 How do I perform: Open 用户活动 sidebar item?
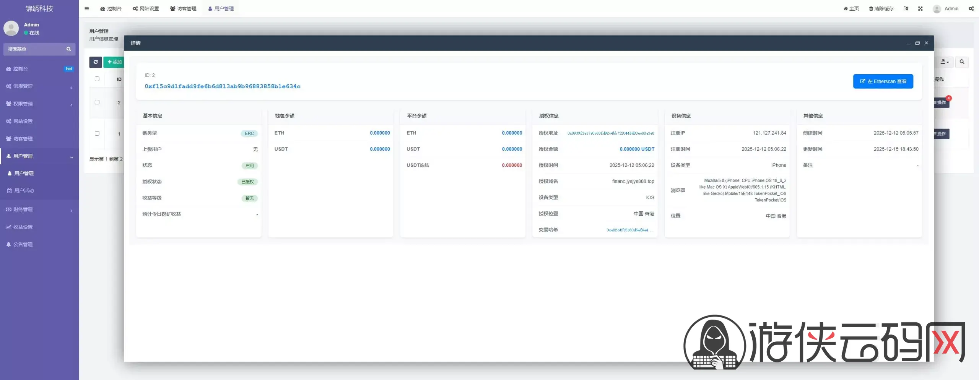click(x=24, y=190)
